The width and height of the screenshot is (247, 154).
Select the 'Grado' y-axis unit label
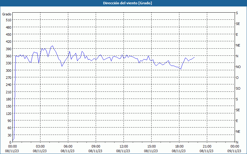click(7, 14)
